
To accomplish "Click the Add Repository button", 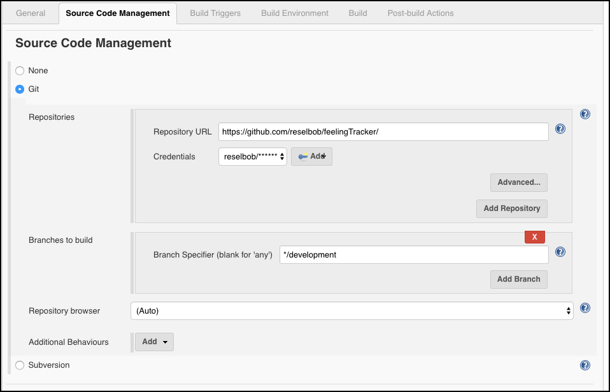I will [511, 208].
